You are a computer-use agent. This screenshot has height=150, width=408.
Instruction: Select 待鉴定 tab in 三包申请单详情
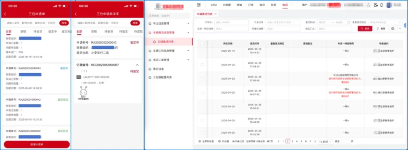coord(124,32)
